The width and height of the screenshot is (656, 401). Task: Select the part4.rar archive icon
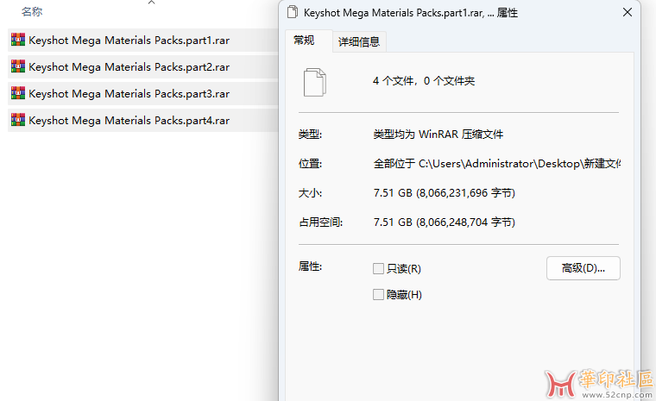[17, 120]
